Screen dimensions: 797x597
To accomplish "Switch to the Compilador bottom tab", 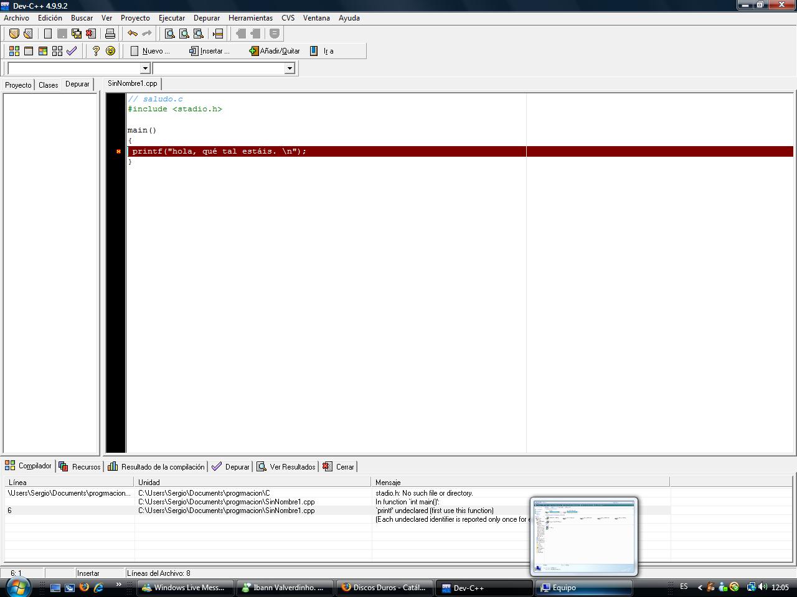I will click(29, 466).
